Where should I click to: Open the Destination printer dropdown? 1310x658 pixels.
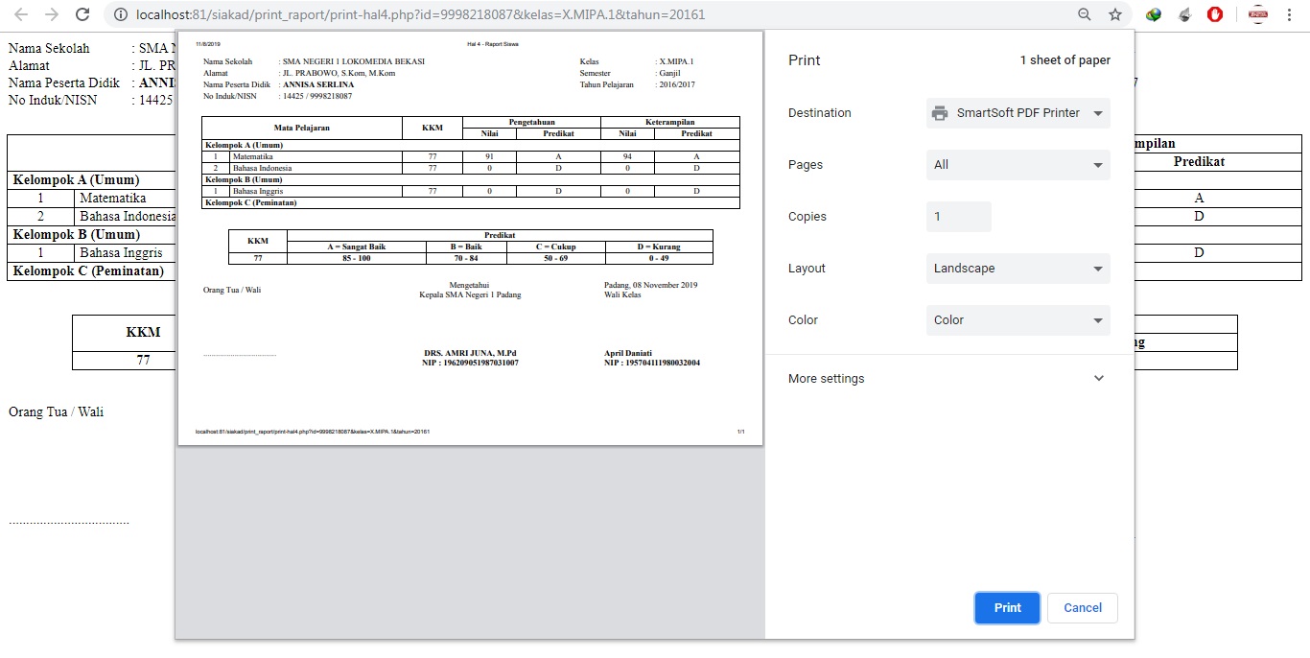1018,113
